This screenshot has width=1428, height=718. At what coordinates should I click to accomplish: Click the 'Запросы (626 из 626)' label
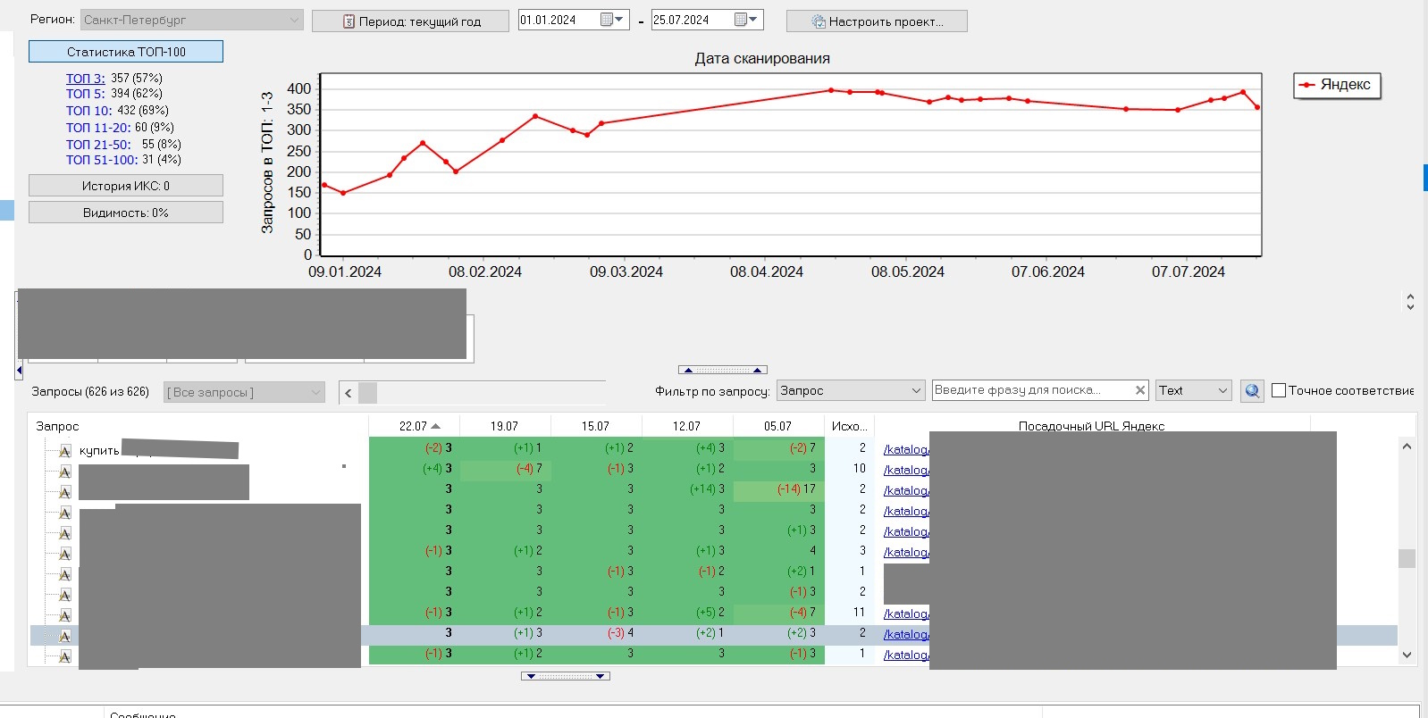pos(90,391)
